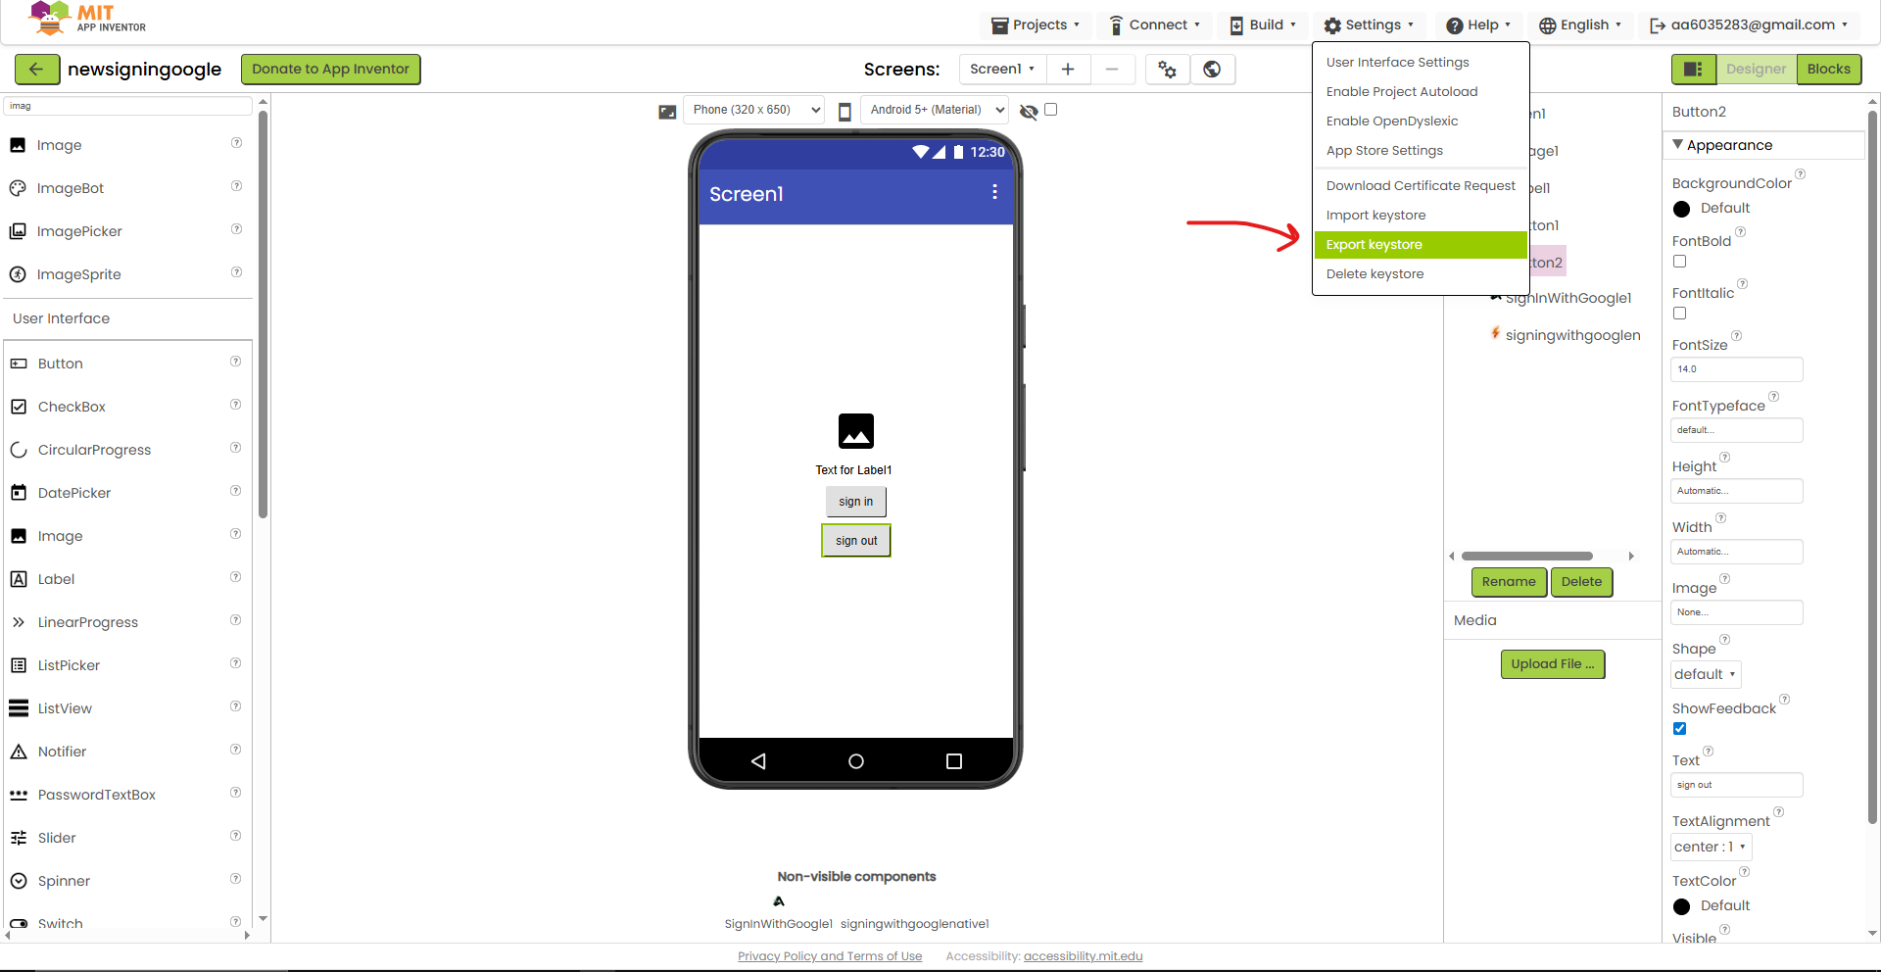The height and width of the screenshot is (972, 1881).
Task: Choose the Label component icon
Action: [19, 579]
